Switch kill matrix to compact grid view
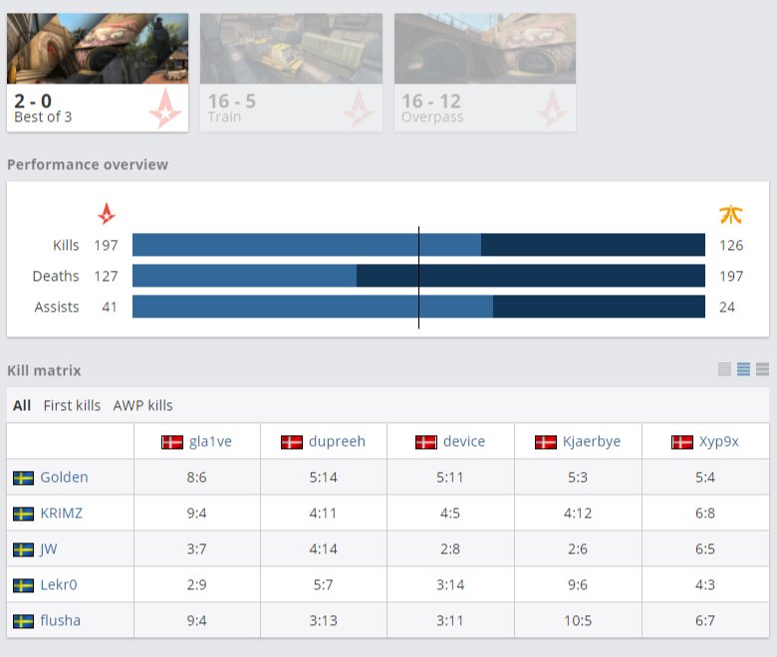The height and width of the screenshot is (657, 777). click(x=724, y=369)
